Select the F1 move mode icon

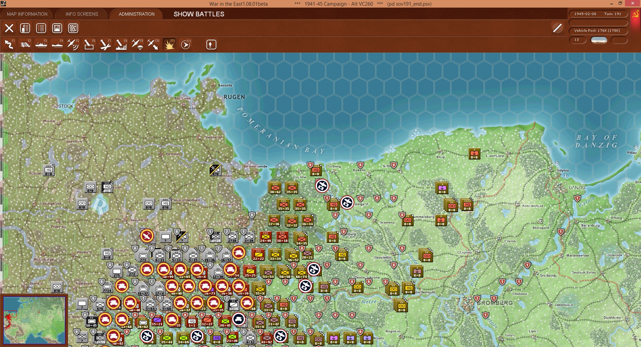pos(9,44)
